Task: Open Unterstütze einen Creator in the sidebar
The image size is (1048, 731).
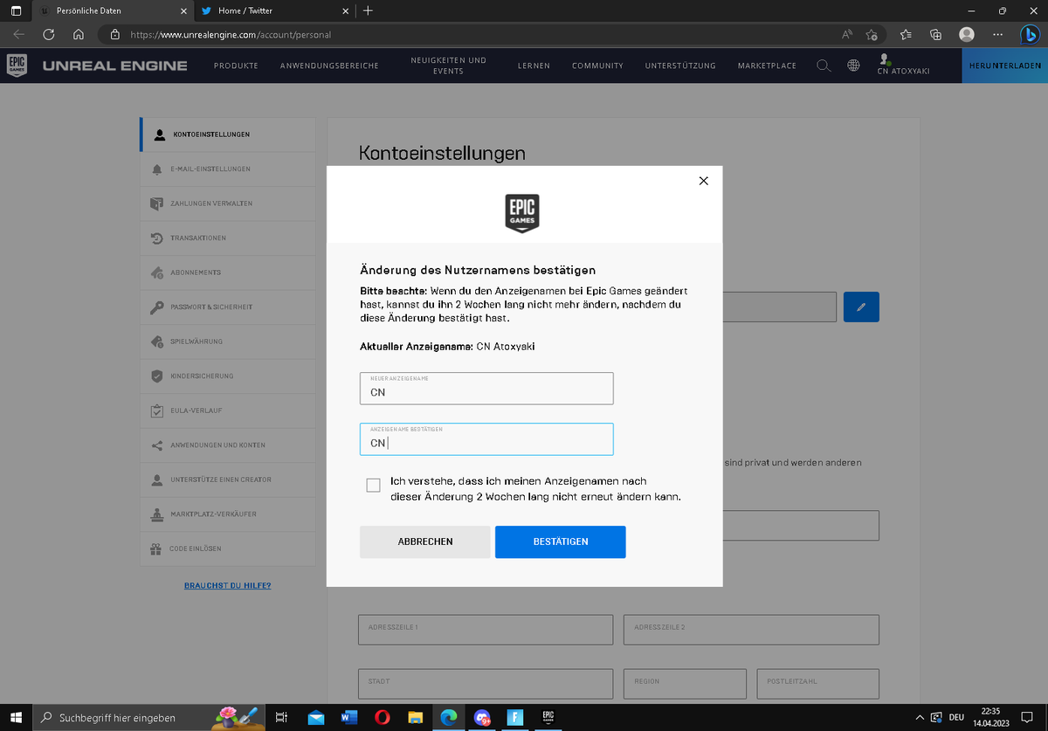Action: coord(227,479)
